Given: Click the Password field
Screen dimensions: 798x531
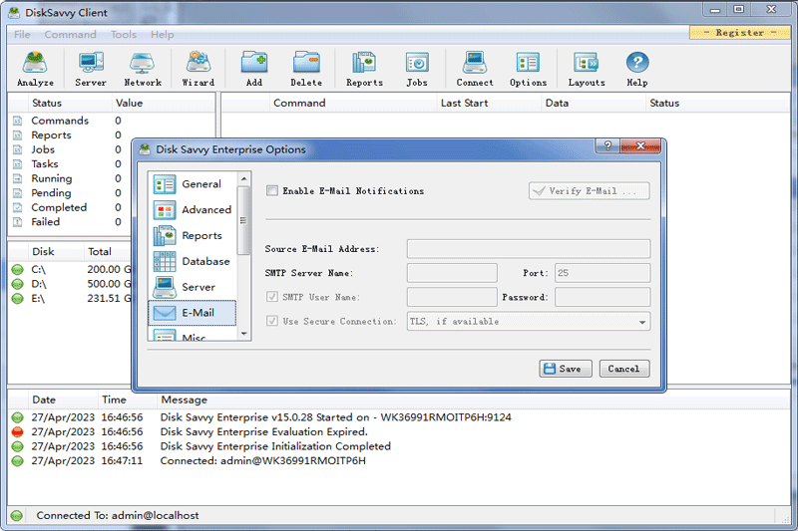Looking at the screenshot, I should tap(602, 297).
